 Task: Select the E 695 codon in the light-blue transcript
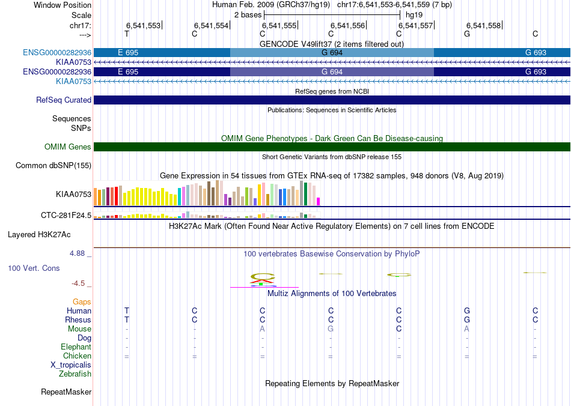tap(162, 52)
